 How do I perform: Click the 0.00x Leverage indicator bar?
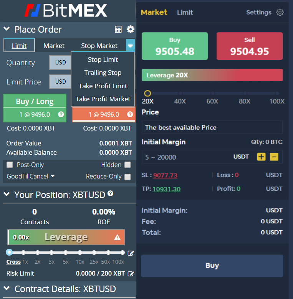pos(66,237)
